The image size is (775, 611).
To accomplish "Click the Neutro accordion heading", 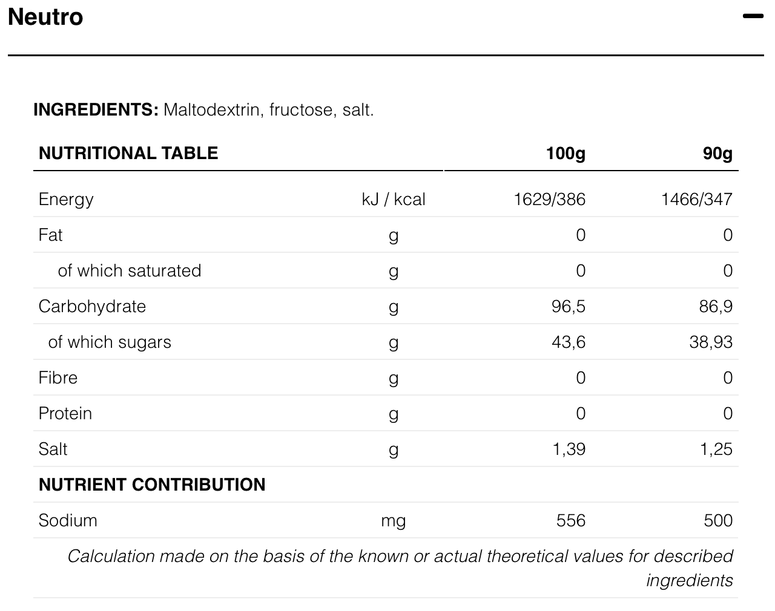I will coord(45,17).
